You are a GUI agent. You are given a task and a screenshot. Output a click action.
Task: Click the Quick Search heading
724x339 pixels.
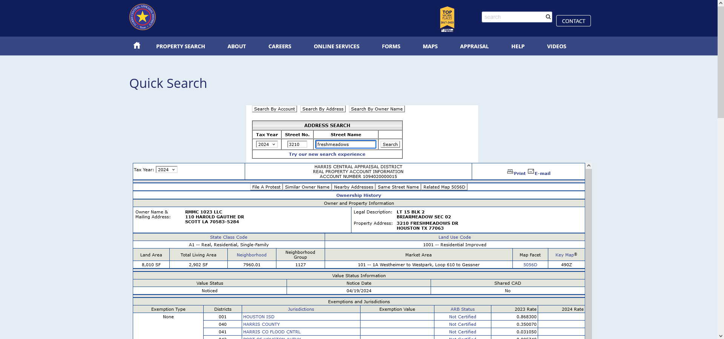(168, 83)
